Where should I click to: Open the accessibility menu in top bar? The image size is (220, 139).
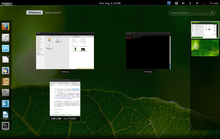pos(176,3)
